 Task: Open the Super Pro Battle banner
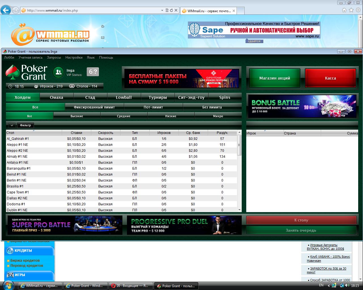(x=65, y=225)
